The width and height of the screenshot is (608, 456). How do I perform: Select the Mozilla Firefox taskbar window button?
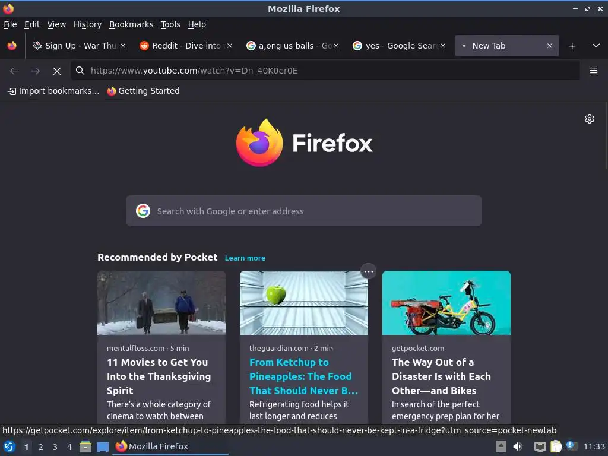(x=170, y=446)
